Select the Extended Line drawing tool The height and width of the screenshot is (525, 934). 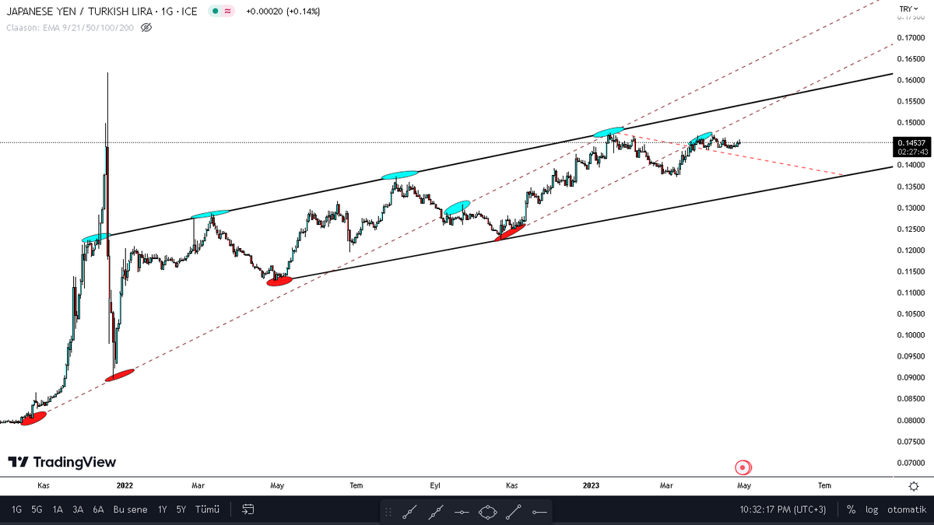coord(436,511)
